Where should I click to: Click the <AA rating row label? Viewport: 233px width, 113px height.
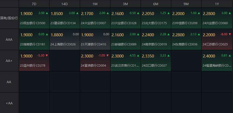point(9,103)
